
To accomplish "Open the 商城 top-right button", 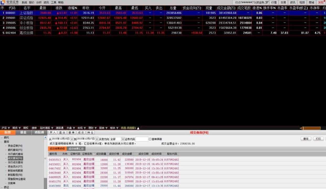I will [312, 2].
